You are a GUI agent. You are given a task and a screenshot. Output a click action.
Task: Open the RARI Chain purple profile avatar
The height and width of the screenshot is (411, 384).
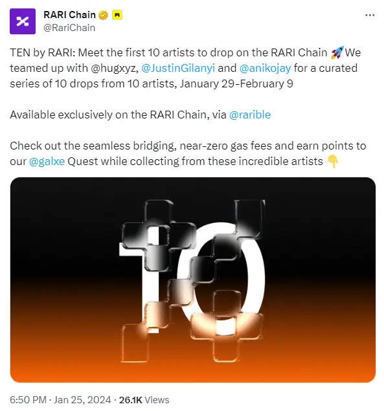tap(23, 21)
